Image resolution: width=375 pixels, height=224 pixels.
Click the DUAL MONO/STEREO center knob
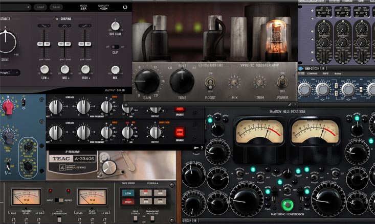point(287,173)
